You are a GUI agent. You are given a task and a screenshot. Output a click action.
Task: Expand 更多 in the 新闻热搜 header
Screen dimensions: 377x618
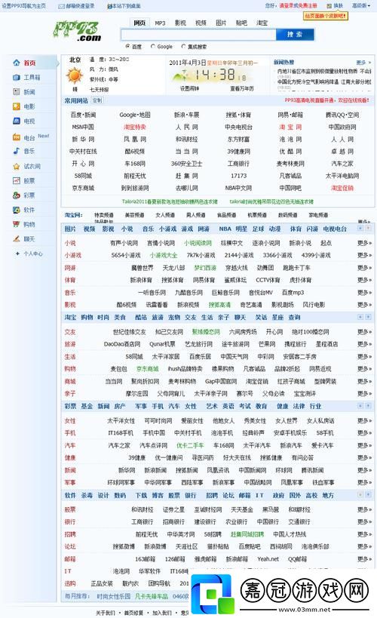coord(363,63)
